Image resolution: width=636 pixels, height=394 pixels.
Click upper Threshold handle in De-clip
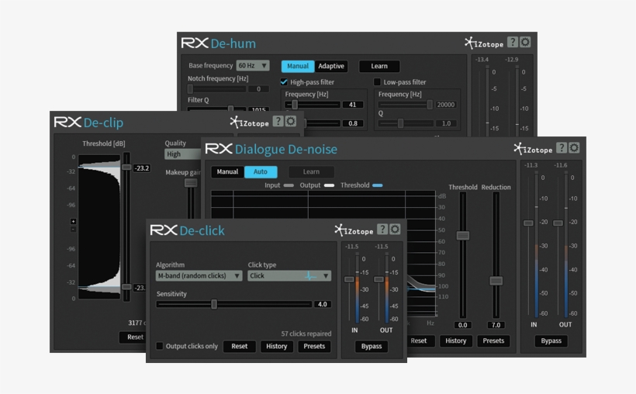pyautogui.click(x=126, y=168)
